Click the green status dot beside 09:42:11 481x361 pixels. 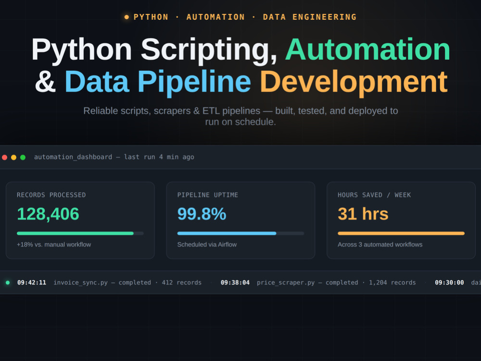(x=8, y=283)
